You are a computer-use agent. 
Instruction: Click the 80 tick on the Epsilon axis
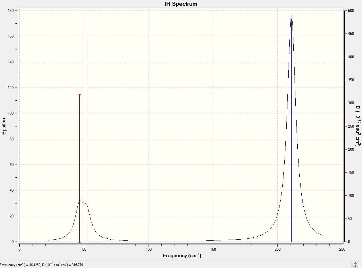click(12, 139)
